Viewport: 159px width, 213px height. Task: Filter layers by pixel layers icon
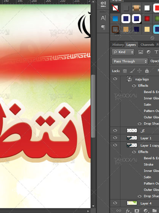pyautogui.click(x=141, y=52)
